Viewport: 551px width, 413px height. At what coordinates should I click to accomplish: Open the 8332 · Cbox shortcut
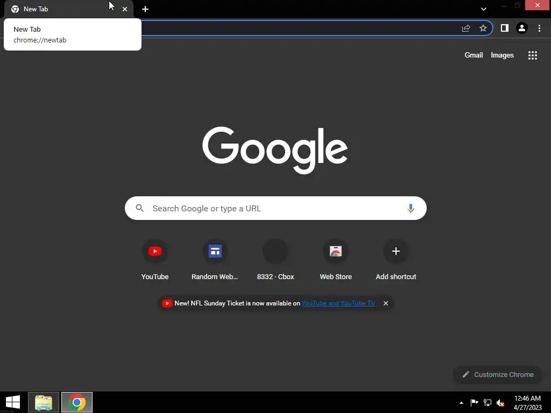[275, 260]
